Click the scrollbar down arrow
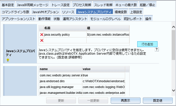 [173, 90]
